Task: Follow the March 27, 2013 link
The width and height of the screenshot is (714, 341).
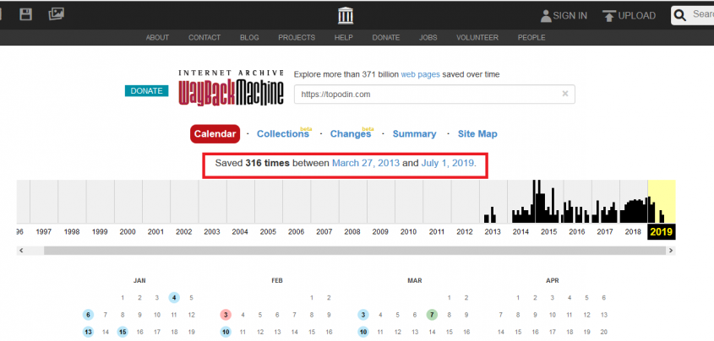Action: coord(365,162)
